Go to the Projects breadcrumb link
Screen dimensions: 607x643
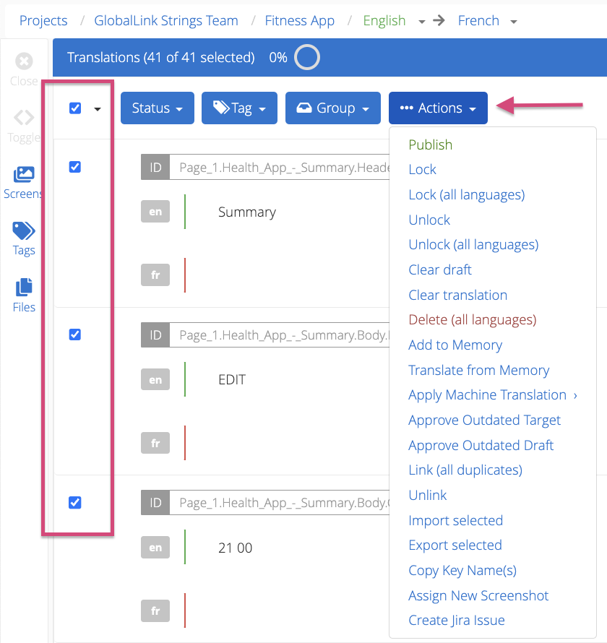point(43,20)
